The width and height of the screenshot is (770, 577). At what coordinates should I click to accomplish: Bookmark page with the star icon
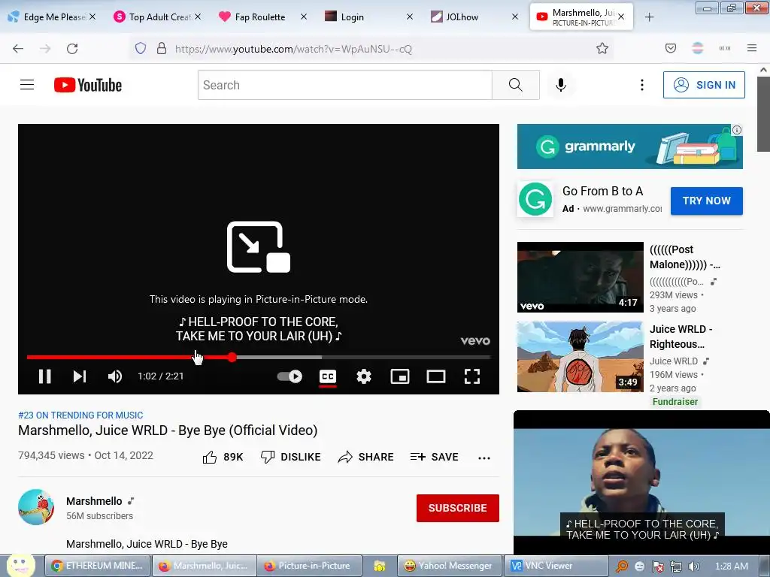(602, 48)
